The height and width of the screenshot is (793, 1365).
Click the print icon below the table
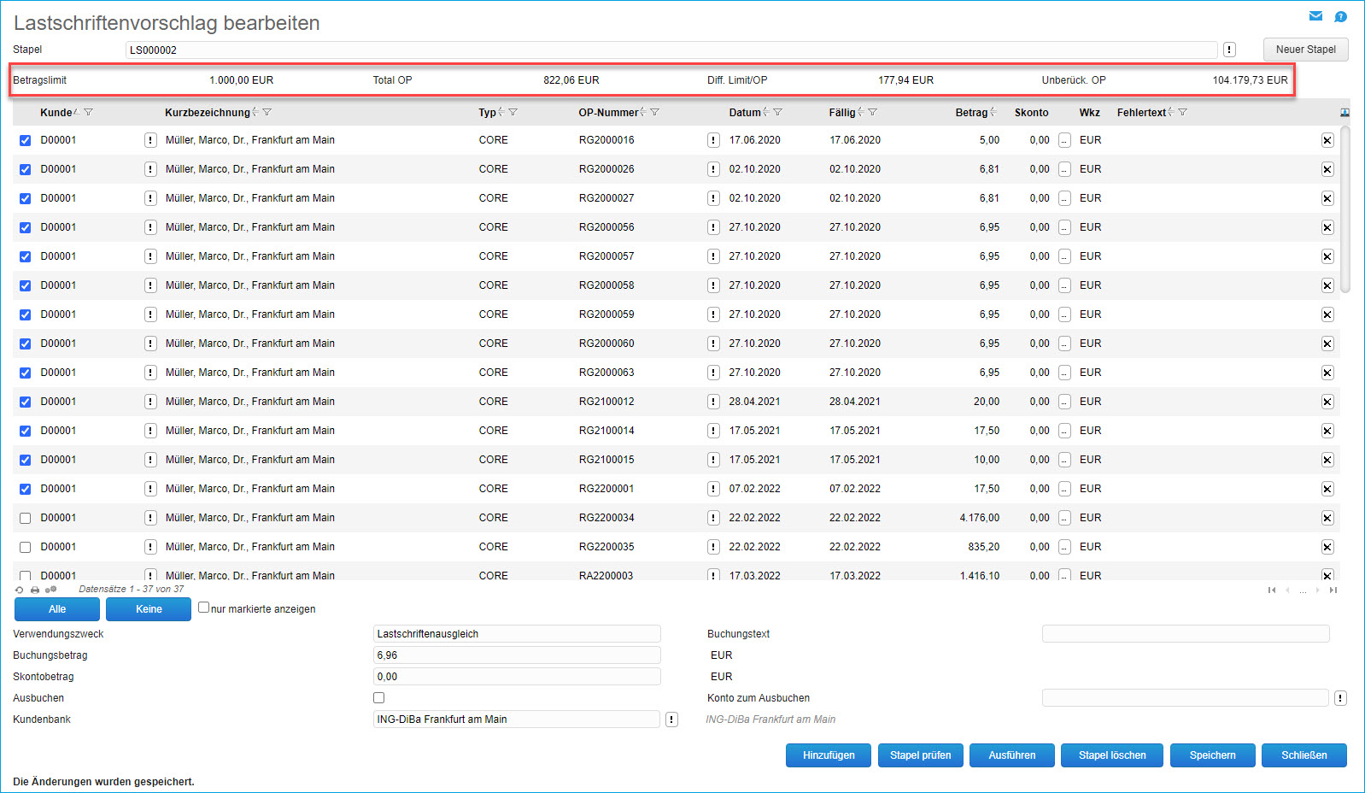[35, 590]
